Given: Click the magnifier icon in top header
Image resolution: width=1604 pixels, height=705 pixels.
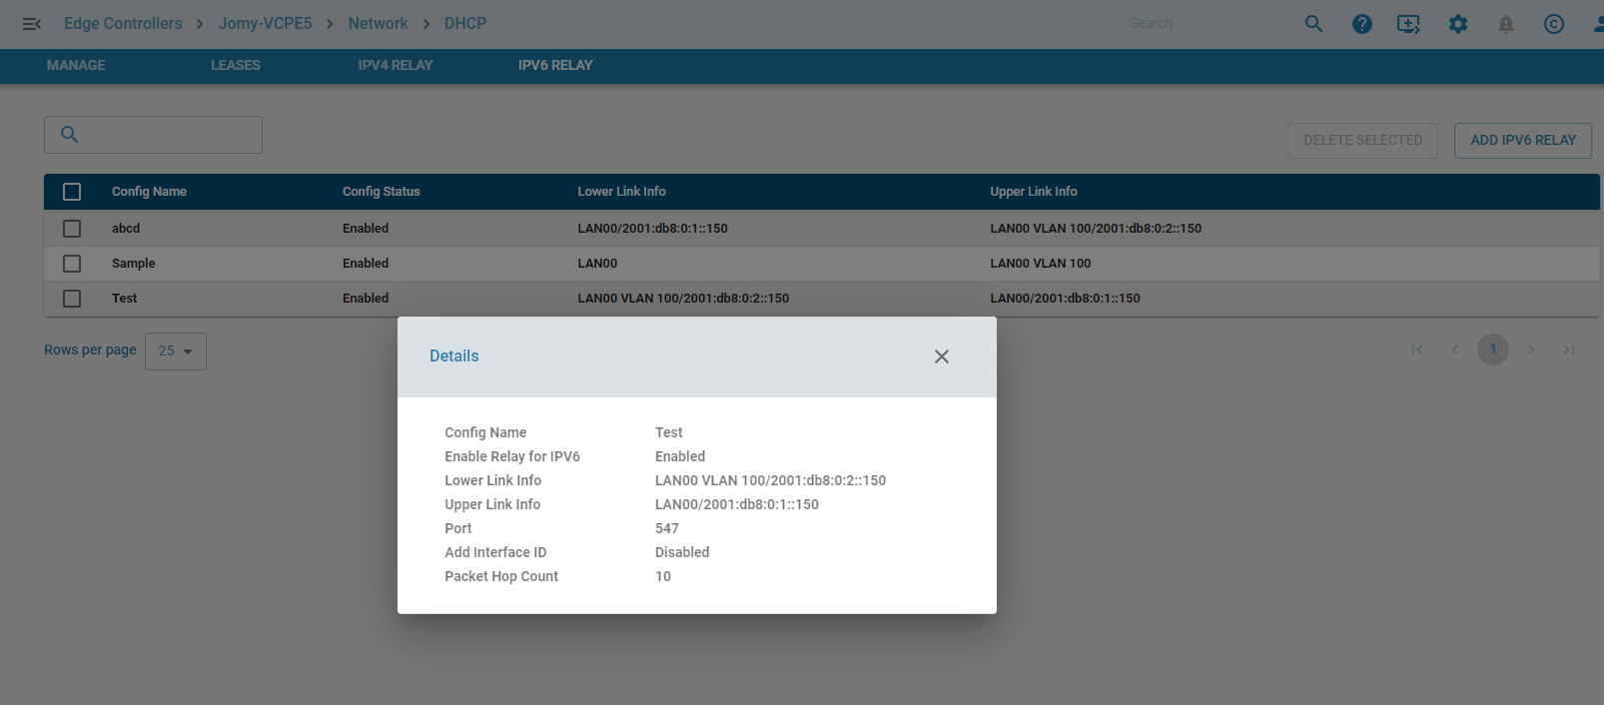Looking at the screenshot, I should [1313, 24].
